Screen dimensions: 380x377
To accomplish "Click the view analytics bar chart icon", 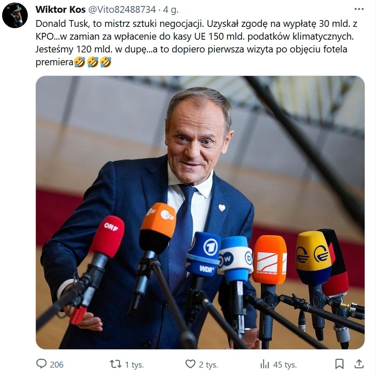I will [265, 364].
